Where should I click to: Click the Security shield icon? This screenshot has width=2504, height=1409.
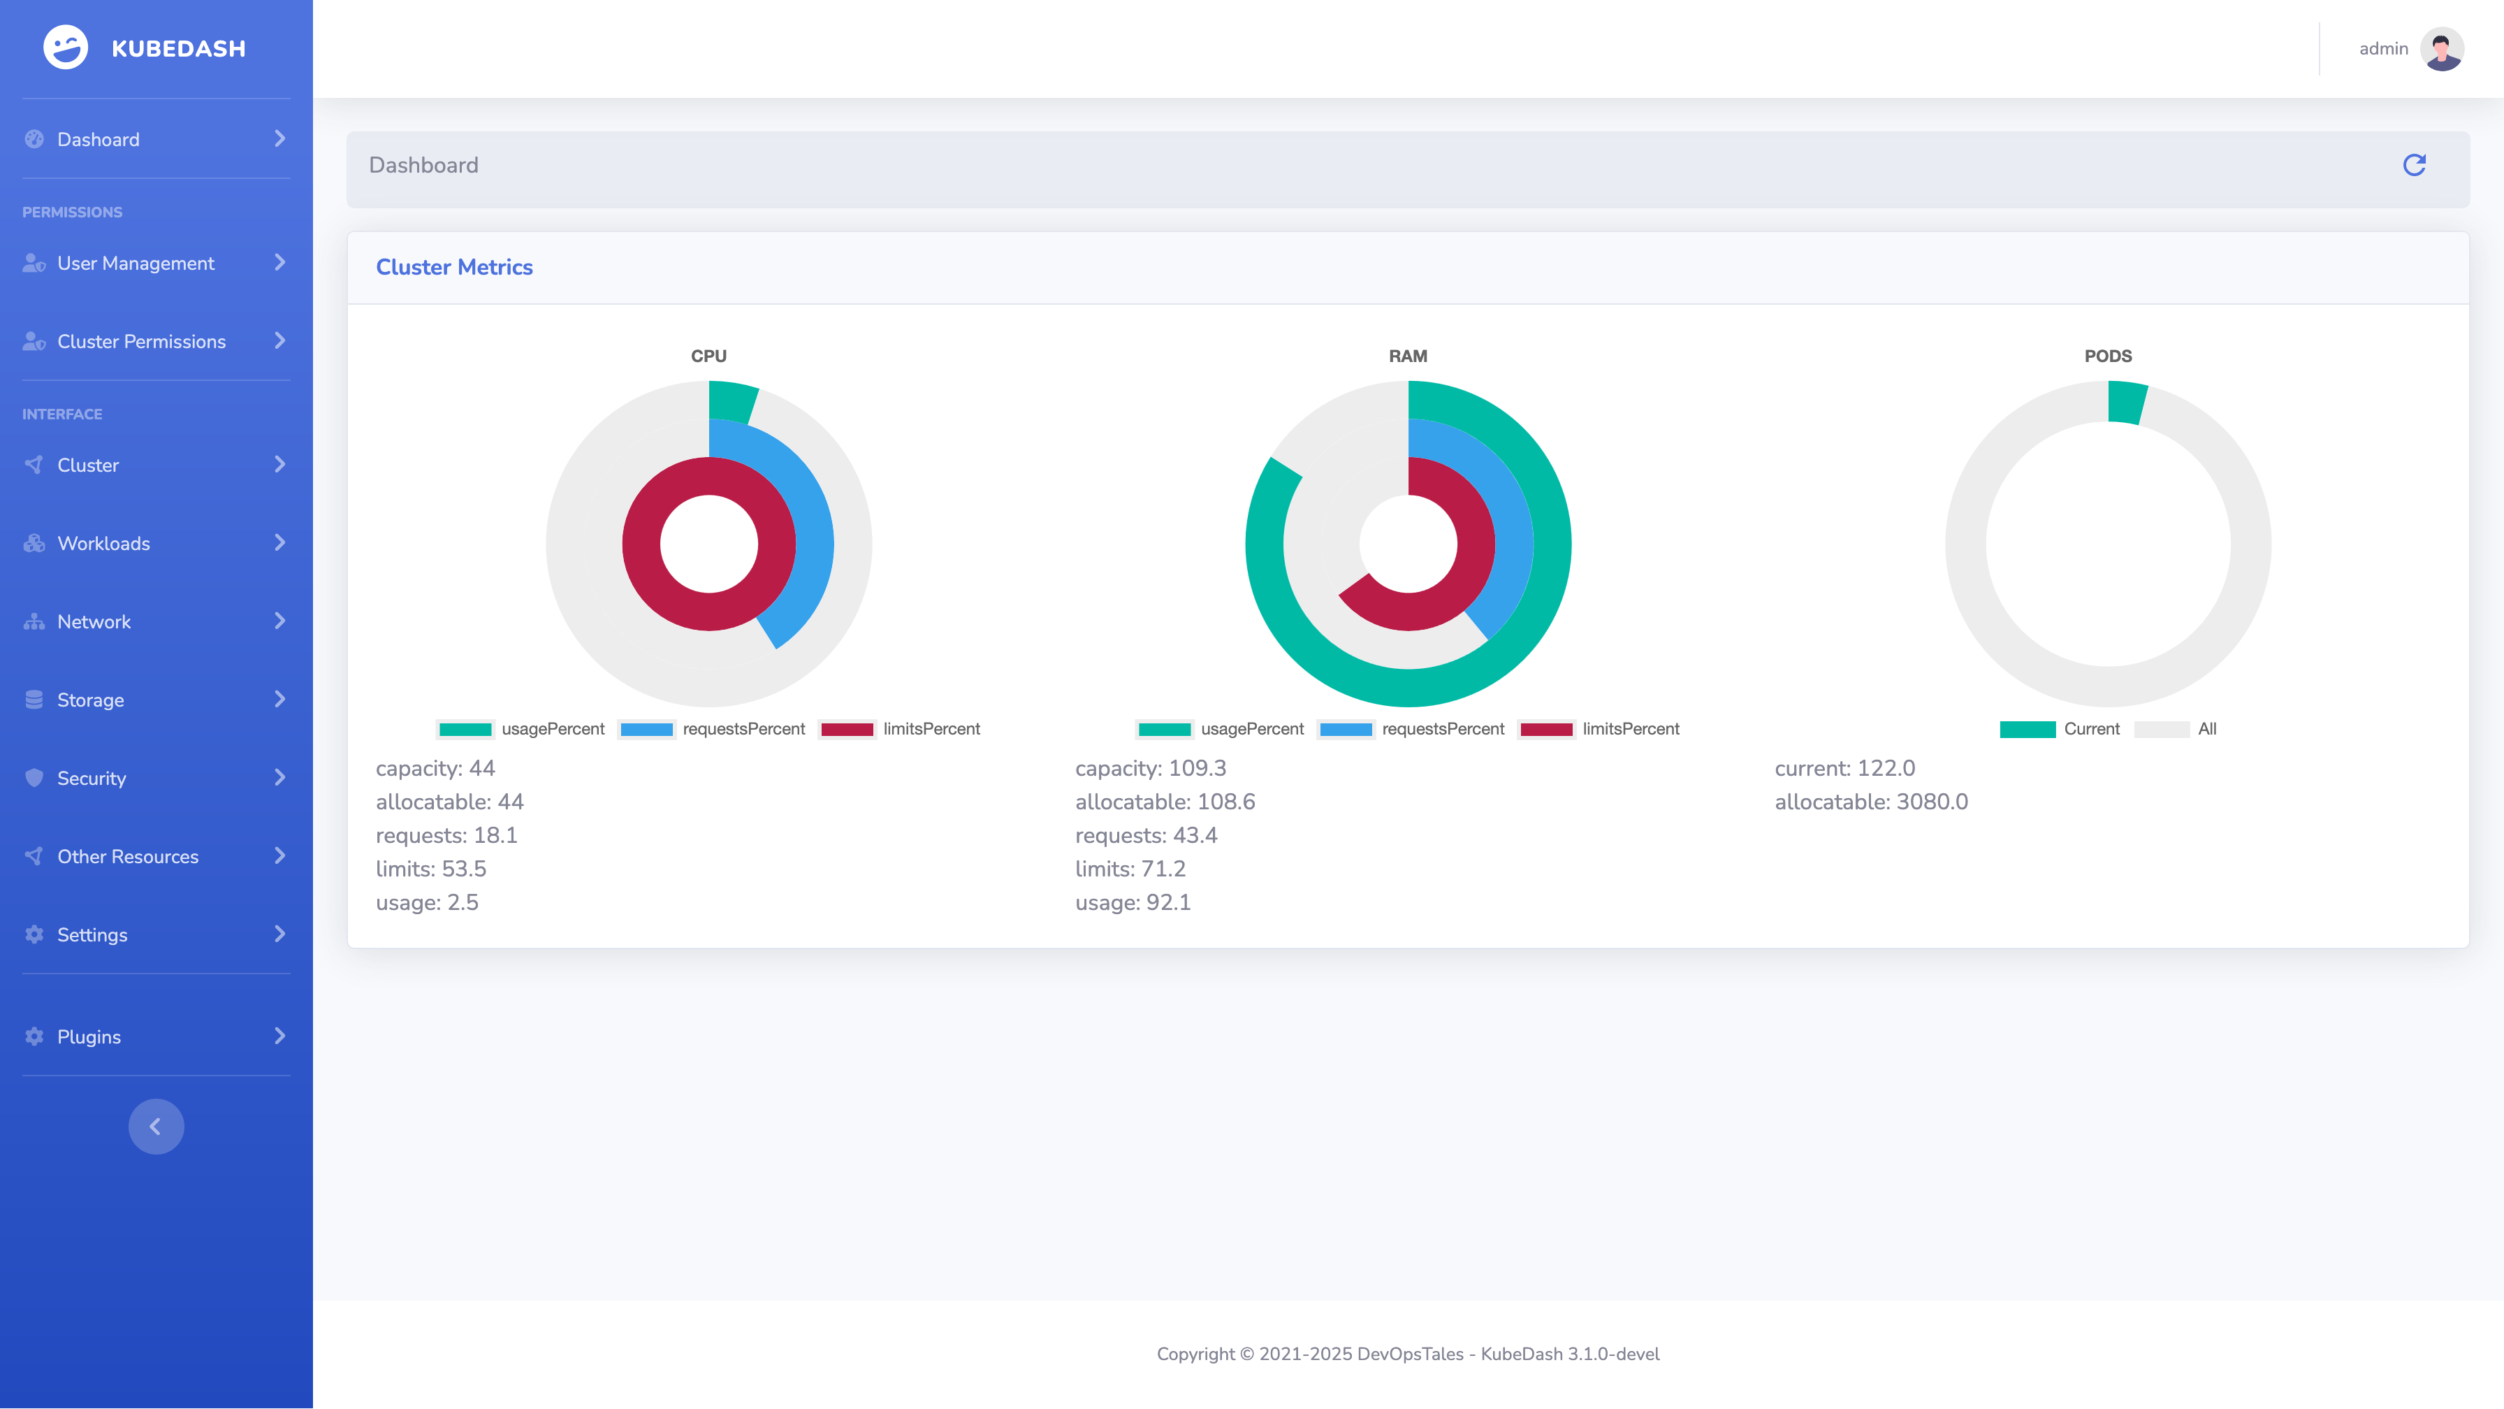[34, 777]
